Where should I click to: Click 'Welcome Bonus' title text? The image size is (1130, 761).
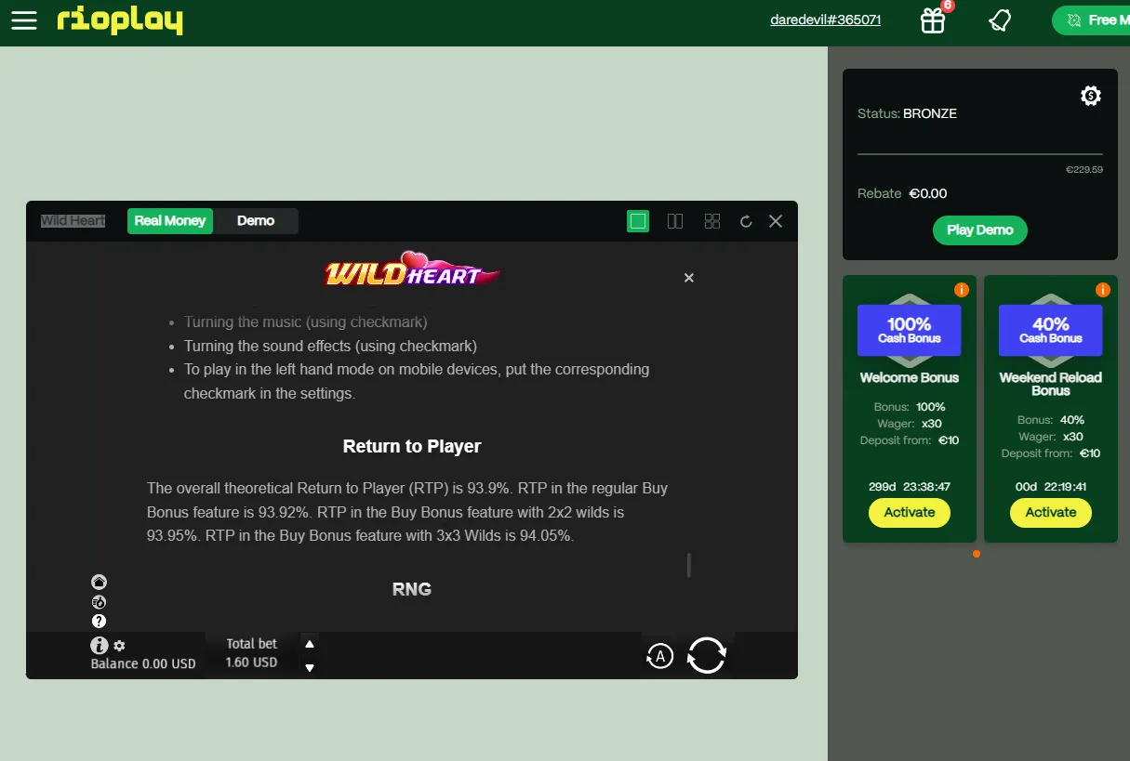[x=910, y=378]
